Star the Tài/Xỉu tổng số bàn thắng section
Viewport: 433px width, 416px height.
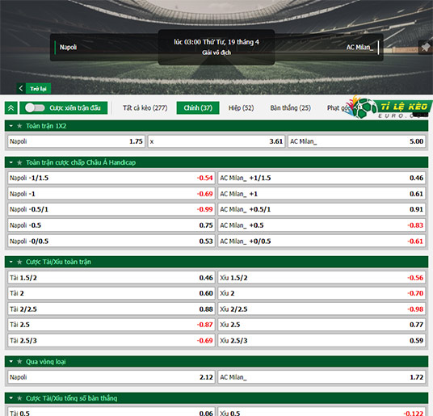tap(19, 398)
